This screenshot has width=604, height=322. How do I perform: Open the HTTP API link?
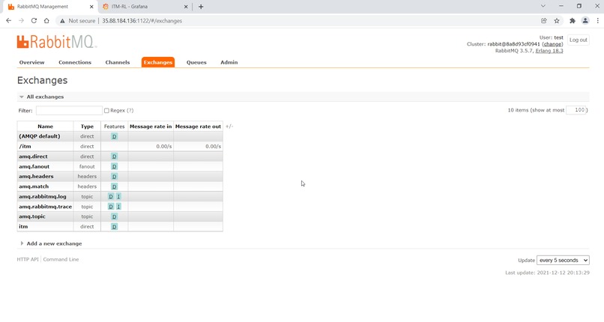28,259
